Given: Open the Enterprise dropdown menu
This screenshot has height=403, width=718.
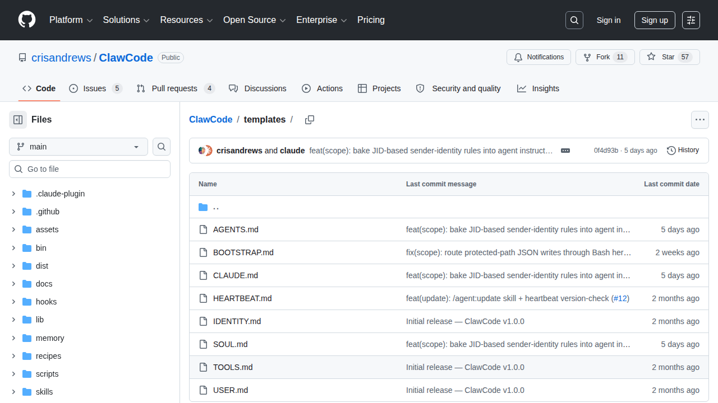Looking at the screenshot, I should [x=321, y=20].
